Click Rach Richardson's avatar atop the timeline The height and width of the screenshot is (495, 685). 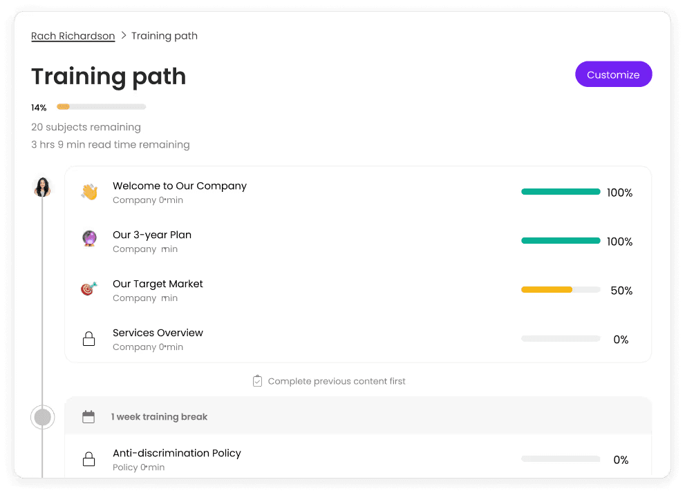coord(42,187)
